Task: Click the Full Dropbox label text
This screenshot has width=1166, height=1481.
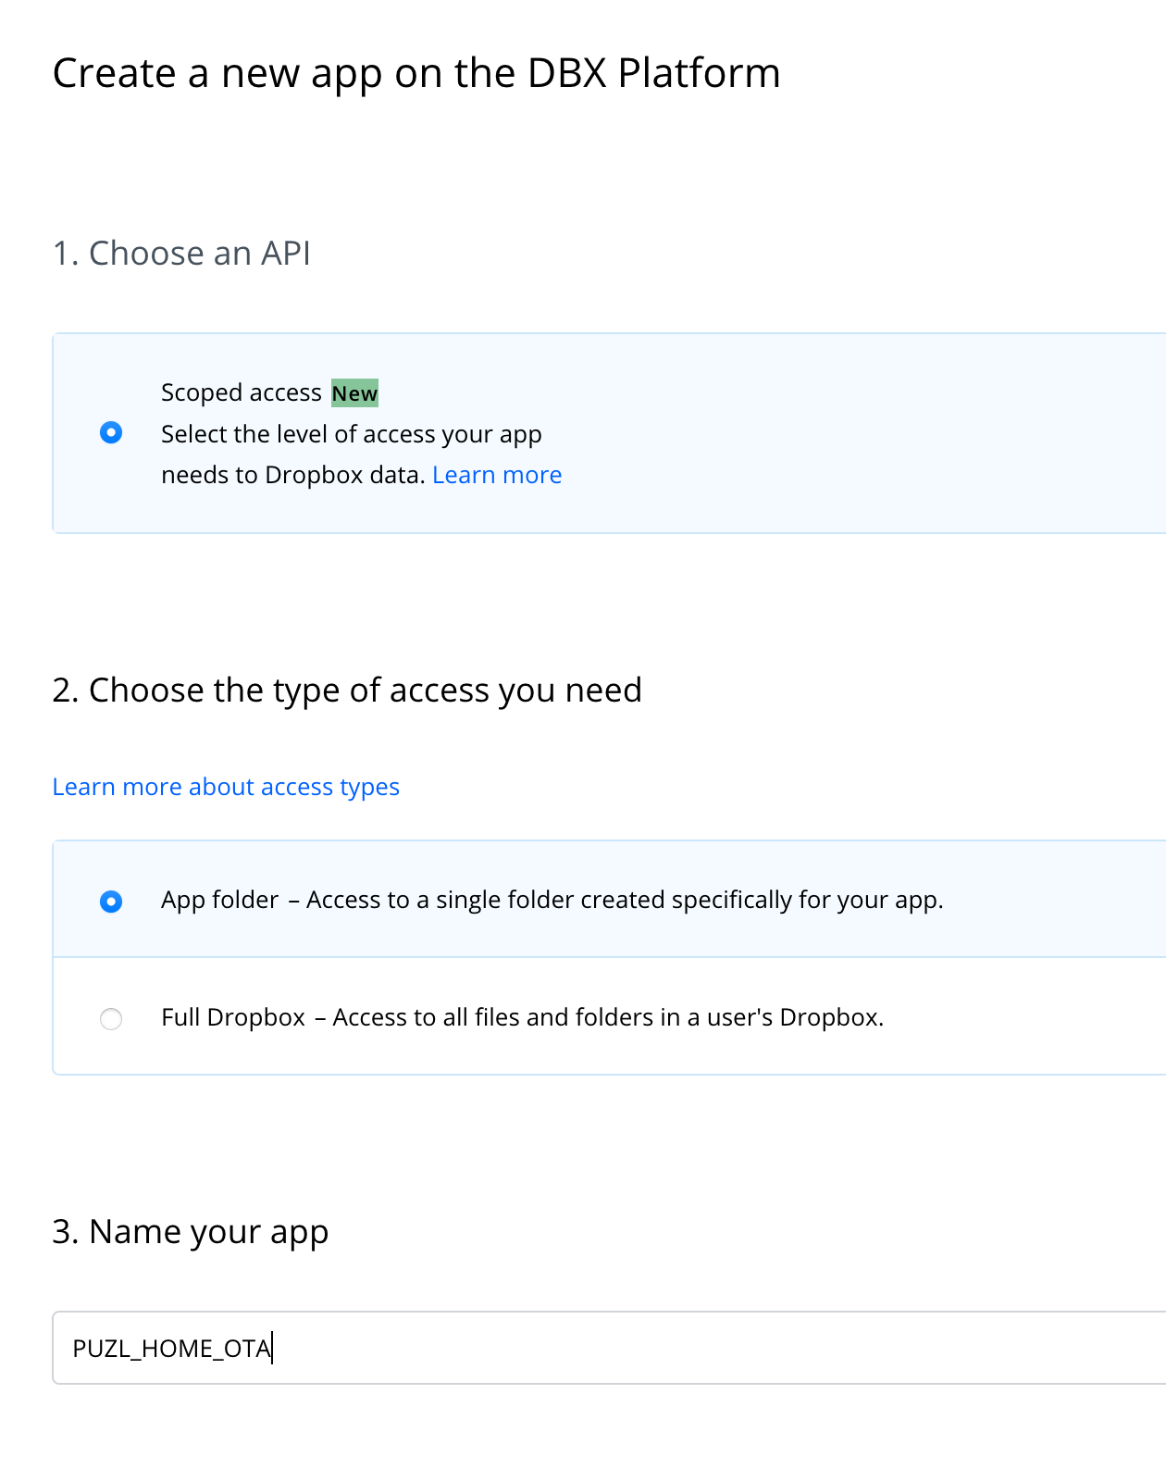Action: (x=233, y=1017)
